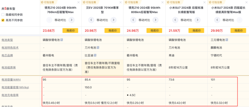Move 领克Z10 806km column left

[x=133, y=20]
